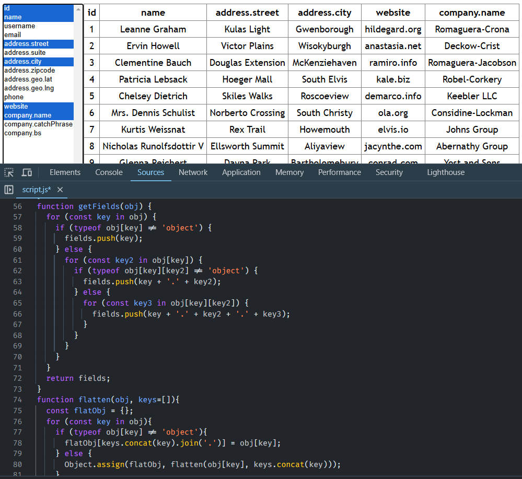Click the 'South Christy' city cell
Viewport: 522px width, 479px height.
tap(324, 113)
